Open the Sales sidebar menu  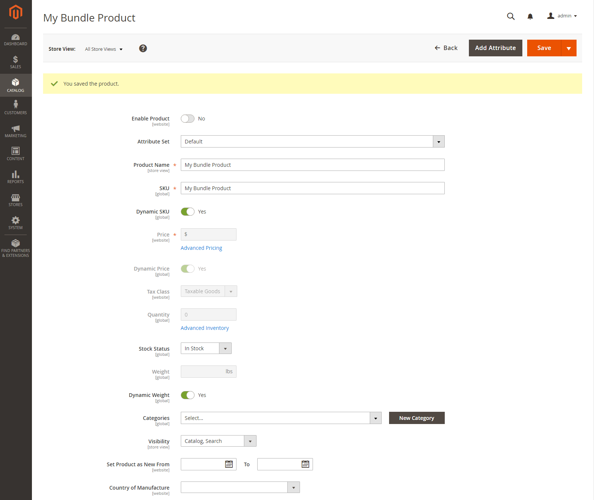point(16,62)
